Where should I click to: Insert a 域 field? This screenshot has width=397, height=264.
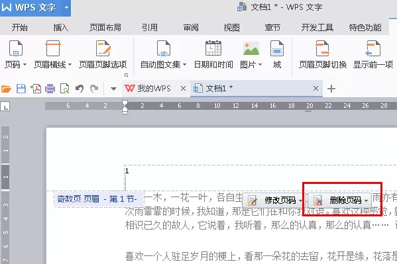277,55
